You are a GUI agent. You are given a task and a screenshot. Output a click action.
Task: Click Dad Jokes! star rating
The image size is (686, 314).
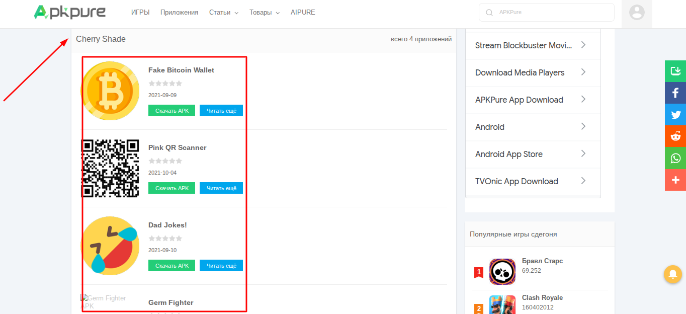pyautogui.click(x=165, y=239)
